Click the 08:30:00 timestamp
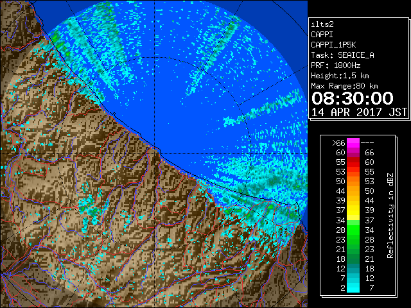Image resolution: width=411 pixels, height=308 pixels. coord(353,98)
